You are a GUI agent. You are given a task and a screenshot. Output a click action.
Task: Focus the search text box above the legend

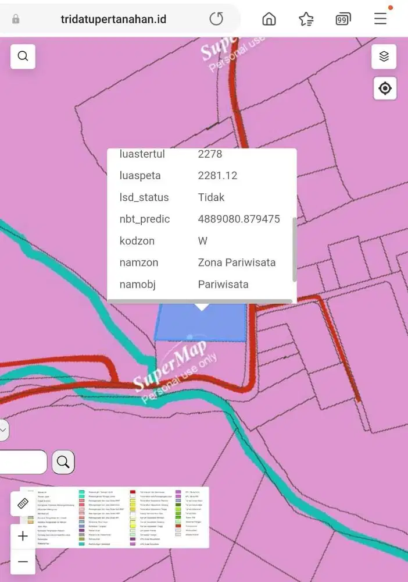pos(23,462)
